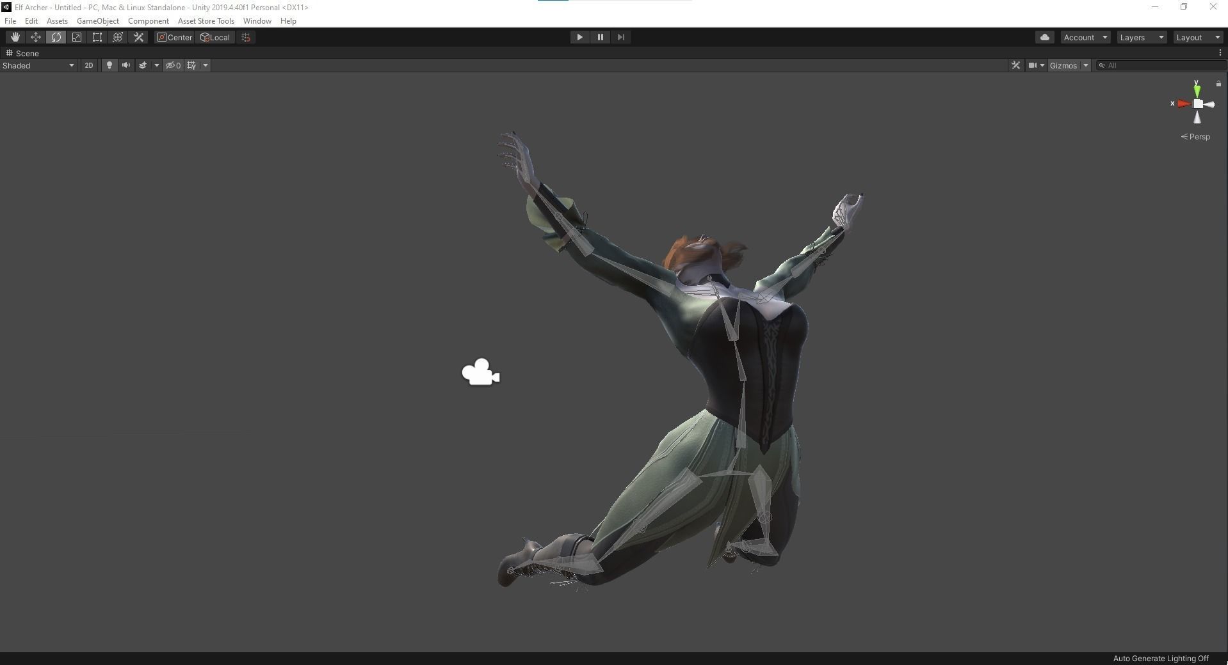Open cloud services (Collab) button

coord(1045,37)
